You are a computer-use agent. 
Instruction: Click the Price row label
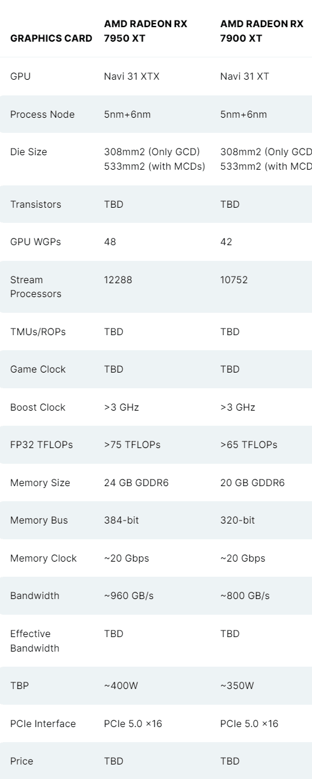(22, 761)
